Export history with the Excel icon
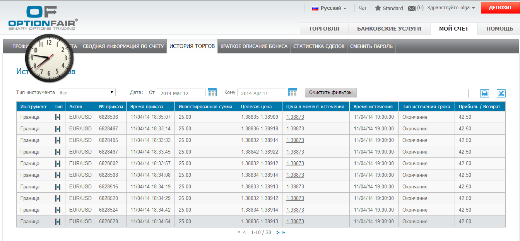 [x=501, y=93]
